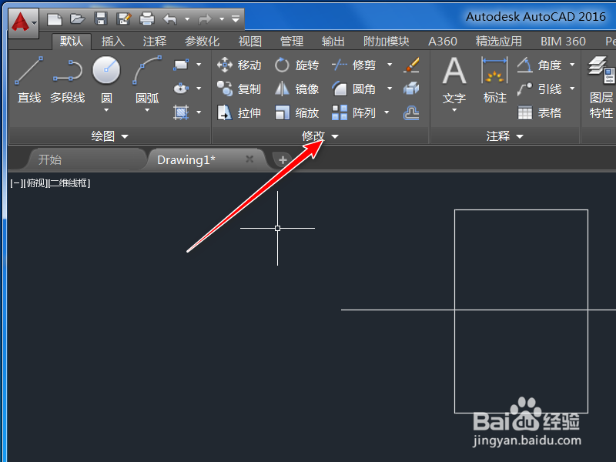Open the 参数化 ribbon tab
616x462 pixels.
pyautogui.click(x=203, y=42)
